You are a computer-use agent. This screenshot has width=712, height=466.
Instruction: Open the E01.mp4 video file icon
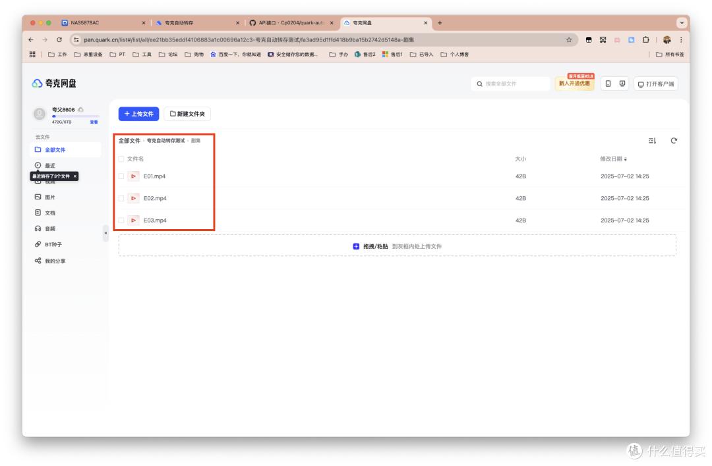(x=134, y=176)
